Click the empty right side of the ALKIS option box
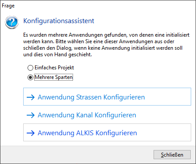Viewport: 196px width, 164px height. (x=164, y=133)
